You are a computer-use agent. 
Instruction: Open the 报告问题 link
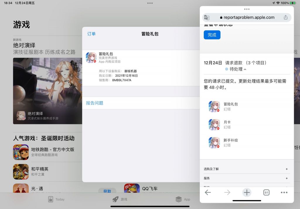click(x=94, y=103)
